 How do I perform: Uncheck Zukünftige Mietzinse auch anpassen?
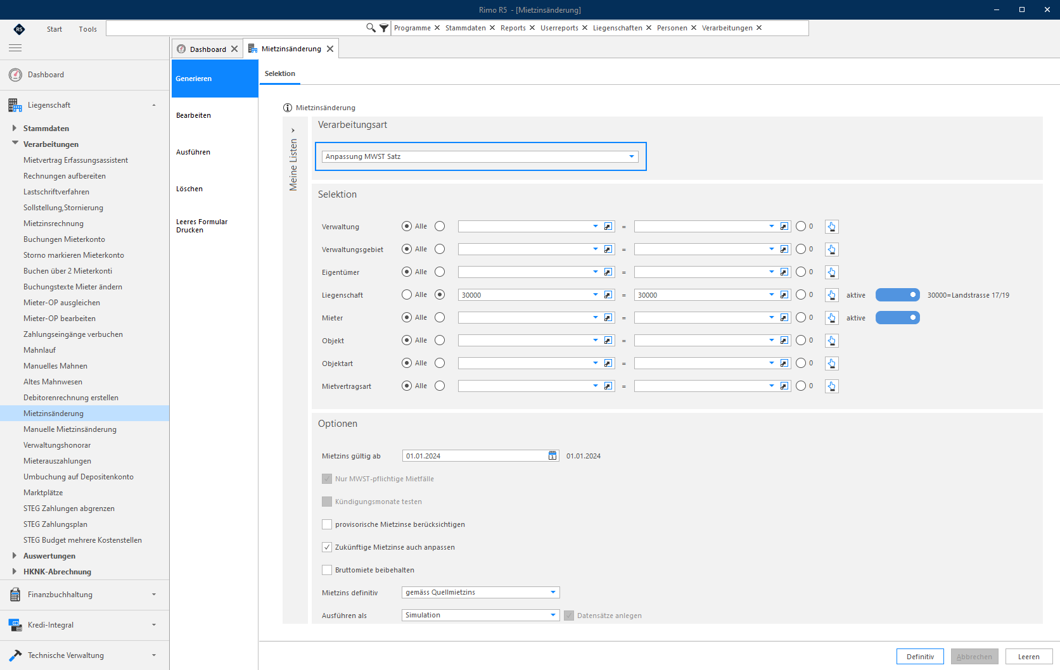pos(327,547)
